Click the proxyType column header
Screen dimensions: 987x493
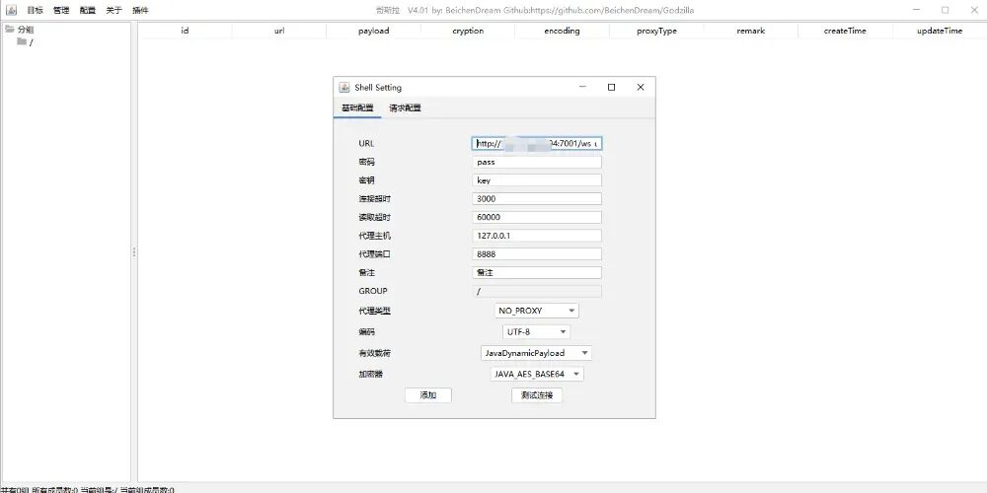click(x=656, y=31)
